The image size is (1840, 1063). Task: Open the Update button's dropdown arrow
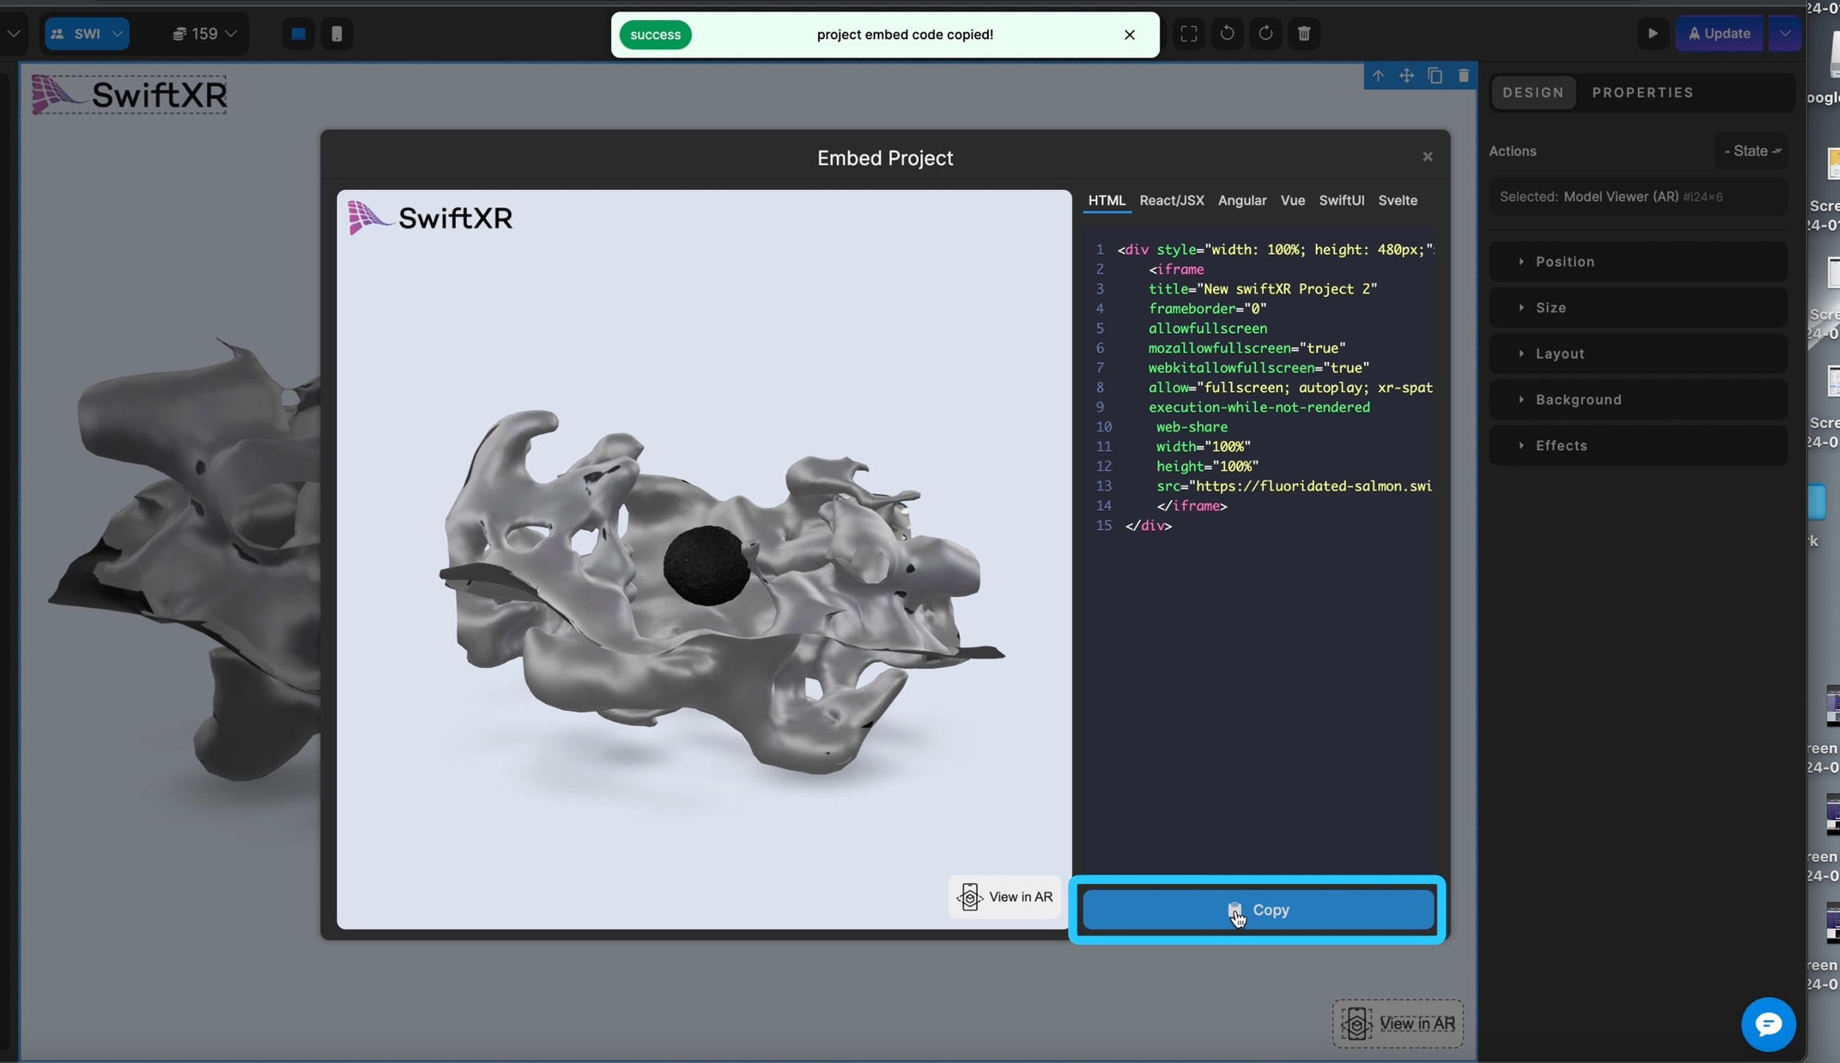pyautogui.click(x=1785, y=34)
